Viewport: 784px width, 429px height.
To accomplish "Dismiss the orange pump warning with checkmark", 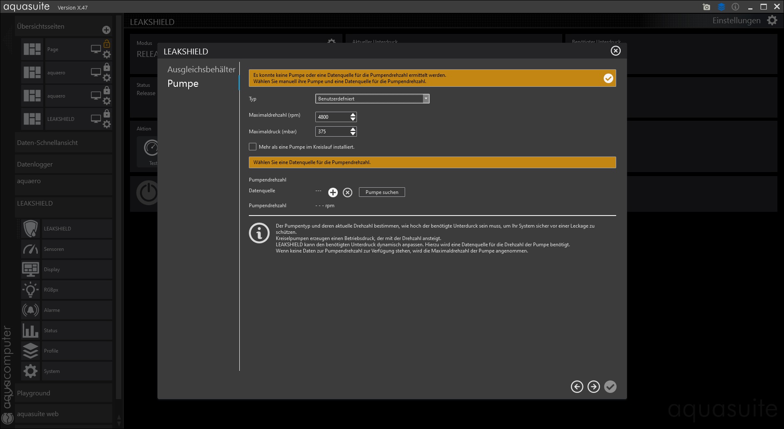I will (608, 78).
